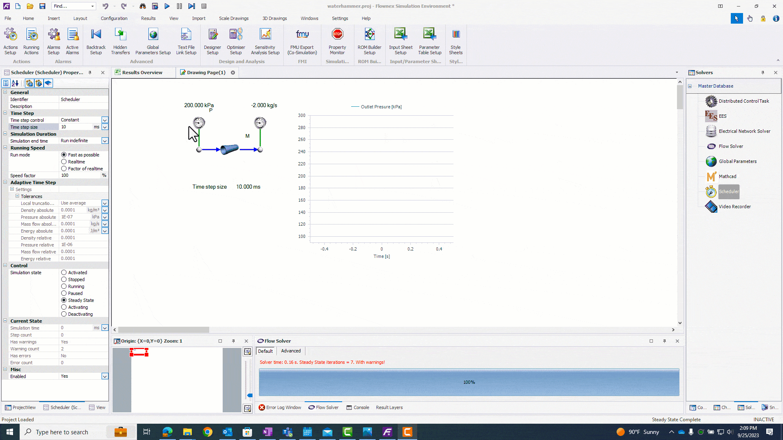
Task: Open Time step control dropdown
Action: 105,120
